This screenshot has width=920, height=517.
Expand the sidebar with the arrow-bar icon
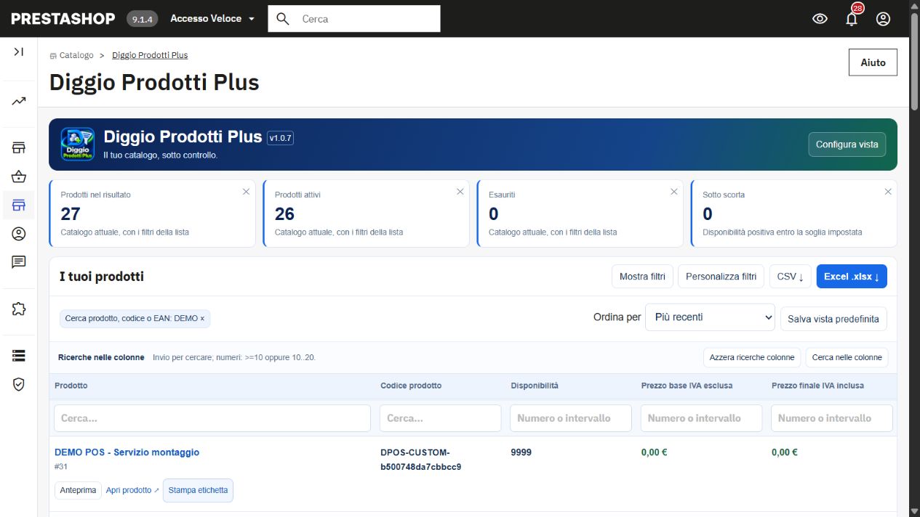(19, 52)
